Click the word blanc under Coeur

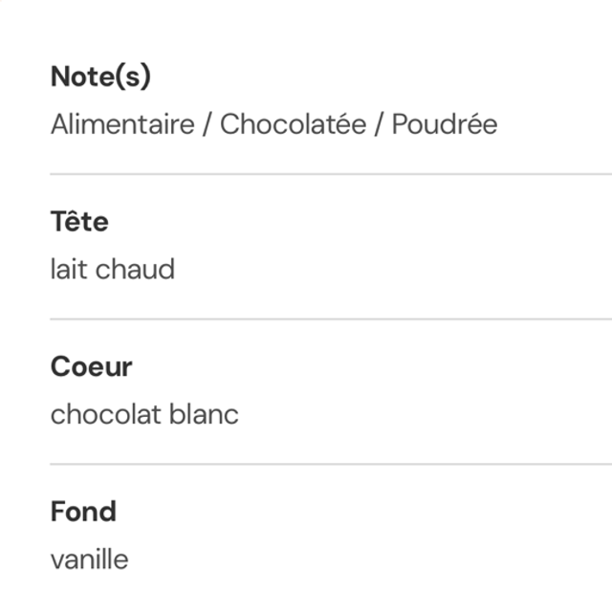click(x=205, y=415)
